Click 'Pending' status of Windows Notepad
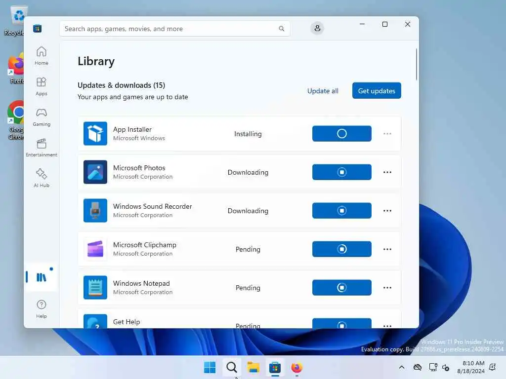 (248, 288)
